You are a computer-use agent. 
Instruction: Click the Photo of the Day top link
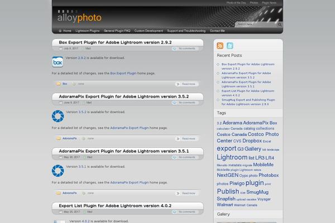point(236,3)
